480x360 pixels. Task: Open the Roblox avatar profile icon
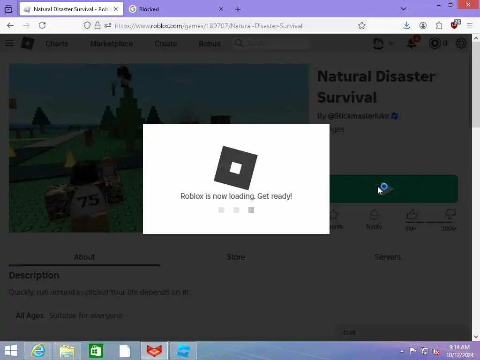[x=378, y=43]
